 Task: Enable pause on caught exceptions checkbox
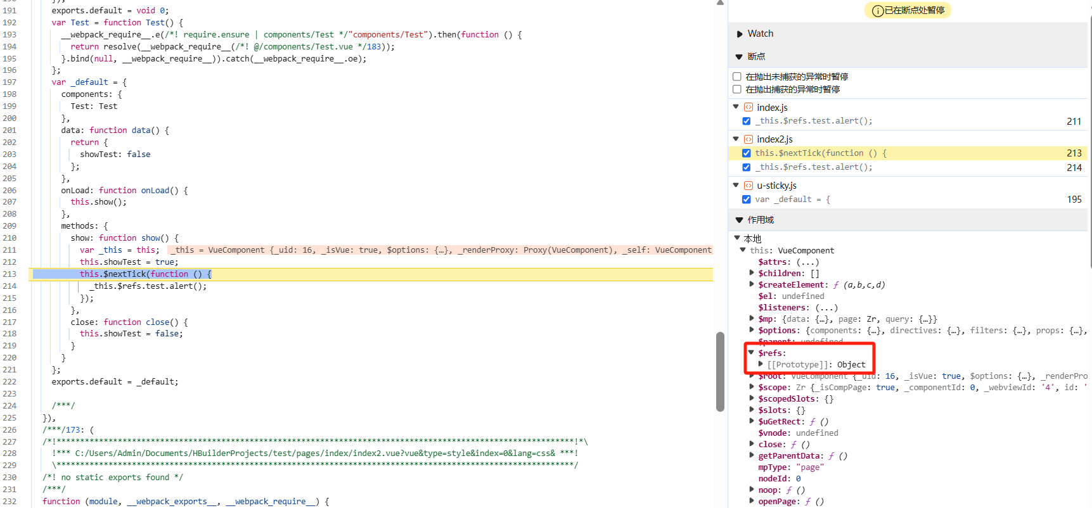(737, 89)
